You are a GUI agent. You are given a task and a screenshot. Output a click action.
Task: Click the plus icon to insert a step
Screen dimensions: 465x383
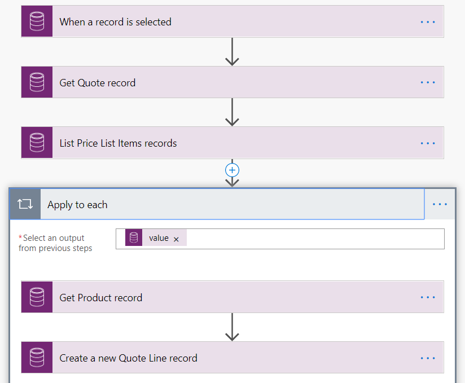pyautogui.click(x=232, y=170)
